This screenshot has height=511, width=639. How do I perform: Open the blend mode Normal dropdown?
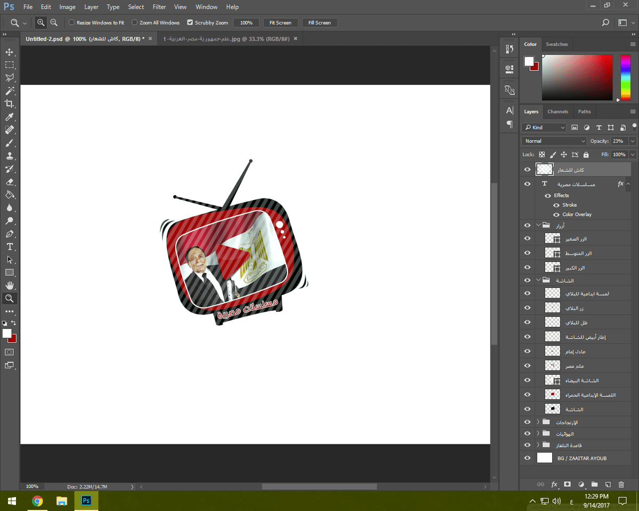(x=554, y=141)
